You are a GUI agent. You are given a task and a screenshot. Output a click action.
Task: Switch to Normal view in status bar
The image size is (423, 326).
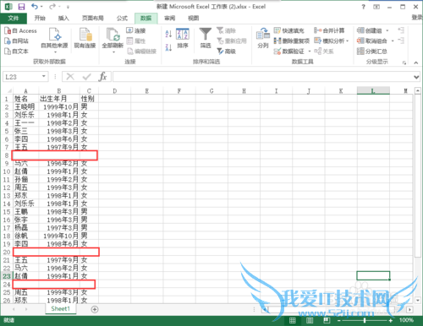[293, 320]
